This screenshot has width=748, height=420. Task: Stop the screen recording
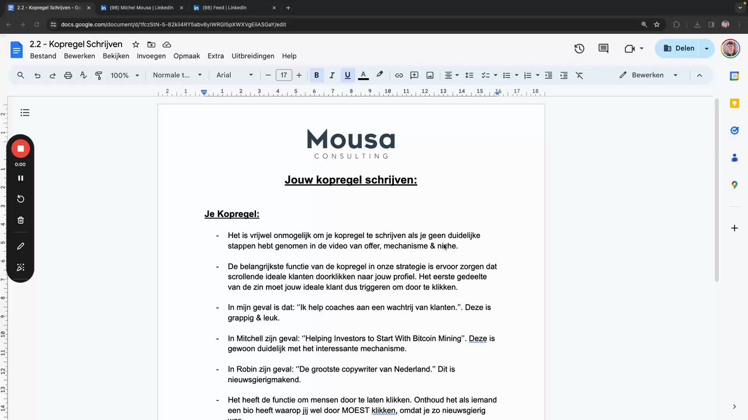(20, 149)
